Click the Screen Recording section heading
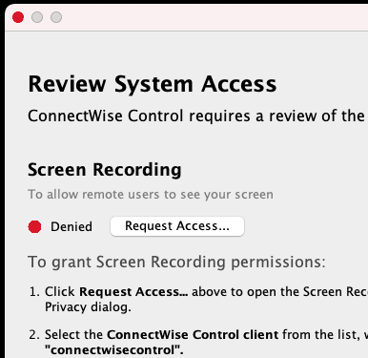Viewport: 368px width, 358px height. pos(105,169)
